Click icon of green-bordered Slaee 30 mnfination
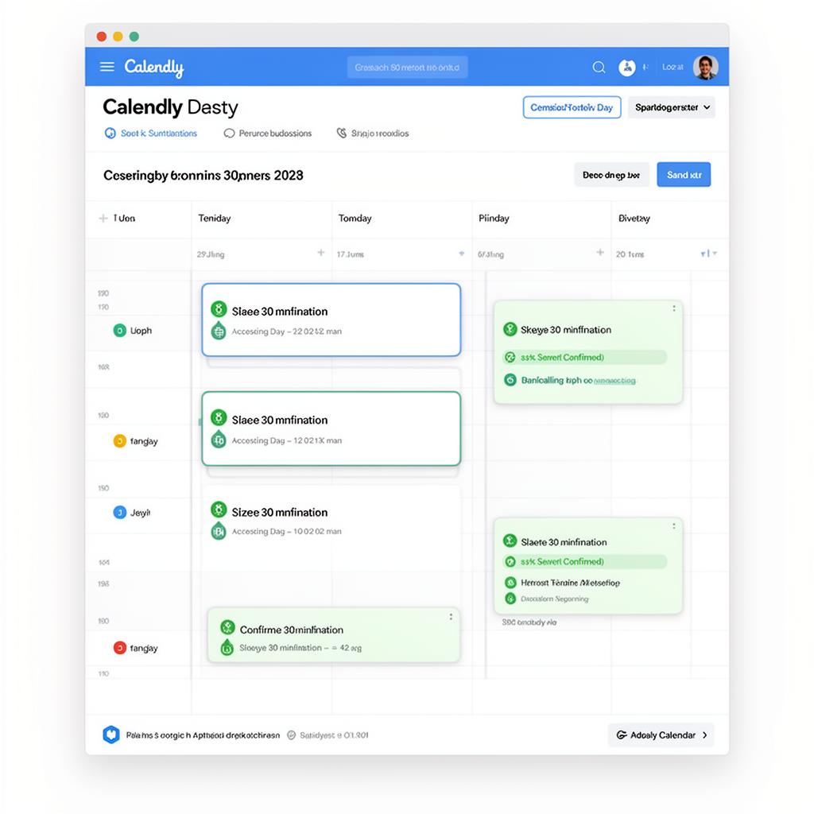The width and height of the screenshot is (814, 814). pos(219,417)
